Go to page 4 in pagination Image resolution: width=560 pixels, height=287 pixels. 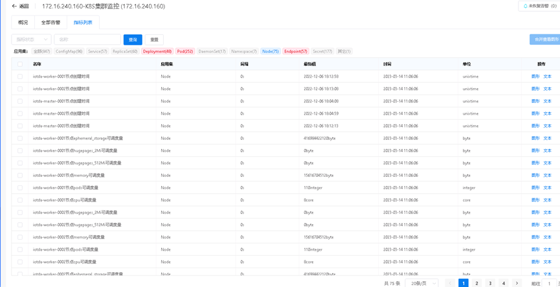pyautogui.click(x=504, y=283)
